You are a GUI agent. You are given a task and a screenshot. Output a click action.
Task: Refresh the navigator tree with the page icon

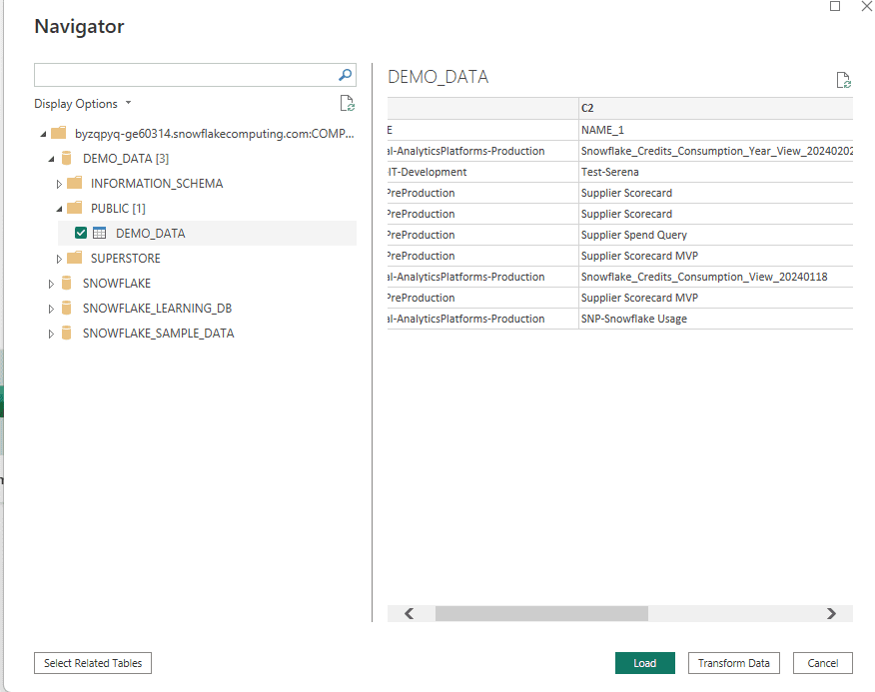[347, 103]
